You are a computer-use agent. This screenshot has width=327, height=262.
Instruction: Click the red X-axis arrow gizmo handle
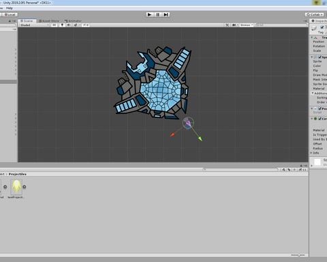coord(172,135)
